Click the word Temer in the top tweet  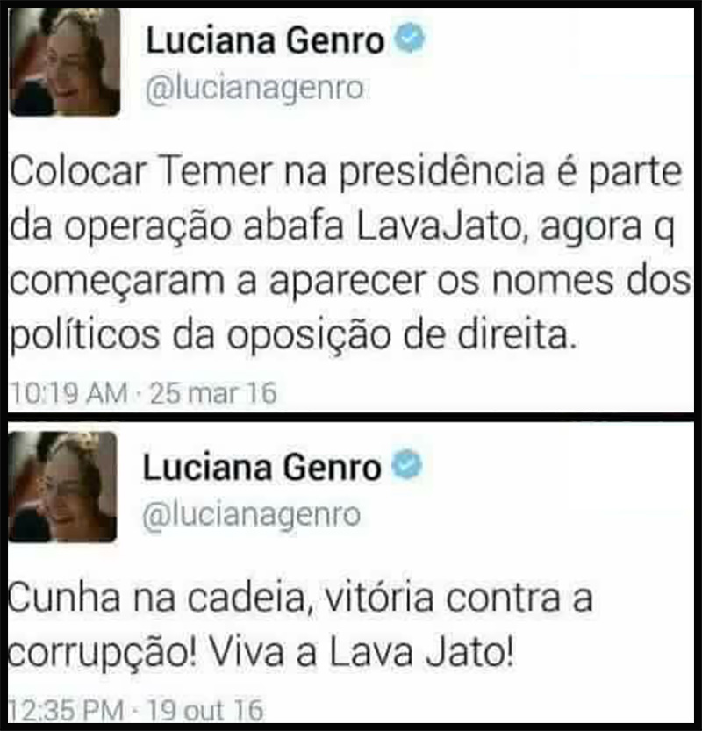click(x=216, y=171)
